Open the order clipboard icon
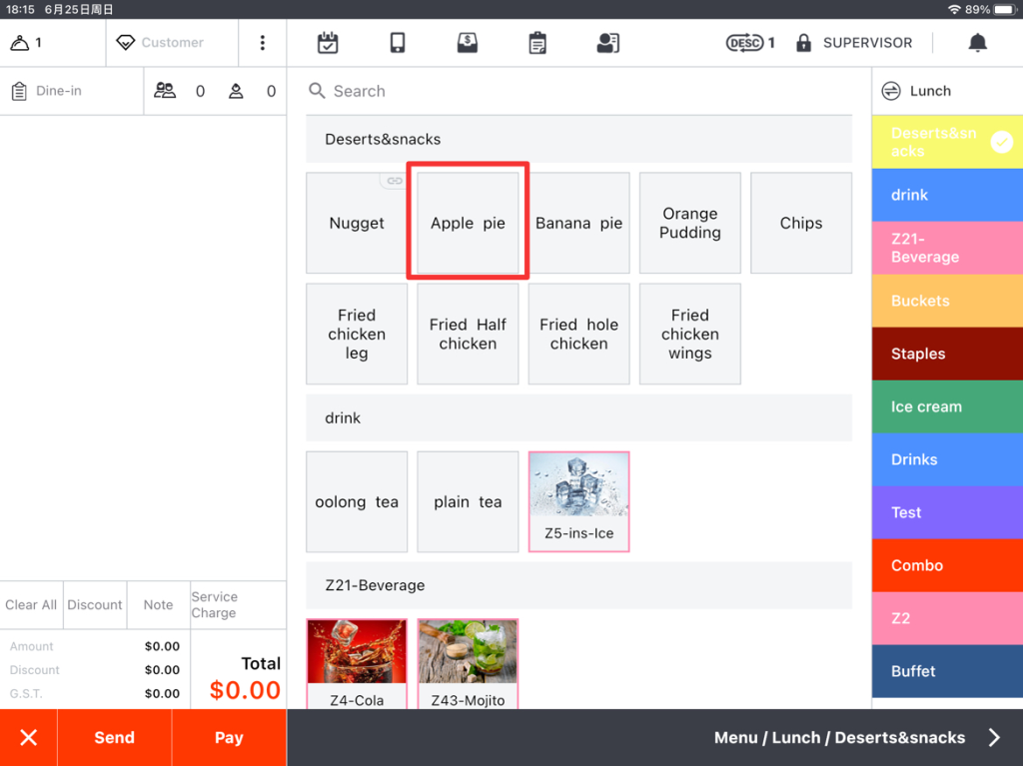The image size is (1023, 766). click(x=537, y=43)
